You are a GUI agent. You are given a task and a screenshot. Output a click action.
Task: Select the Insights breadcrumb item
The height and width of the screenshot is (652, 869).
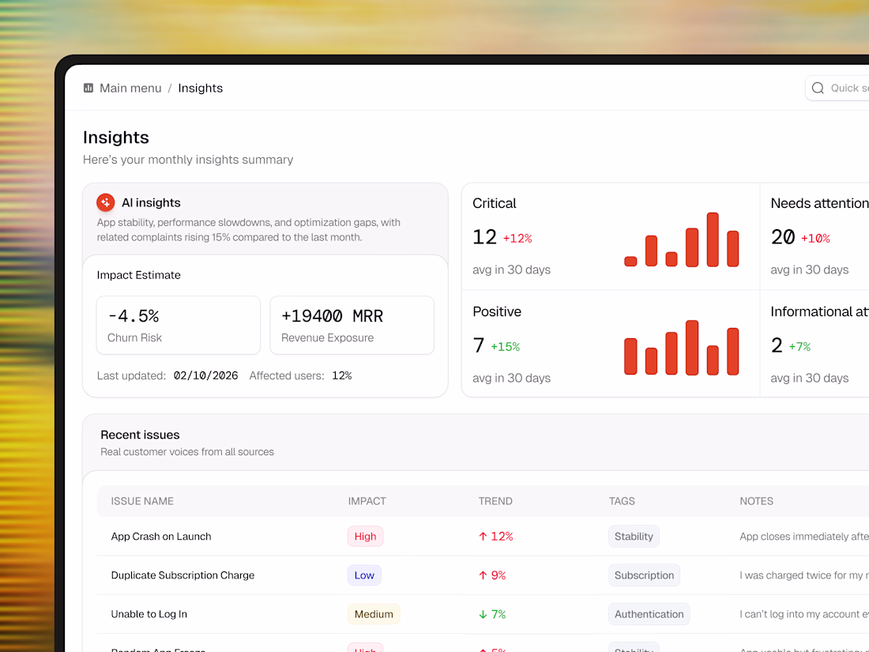tap(200, 89)
